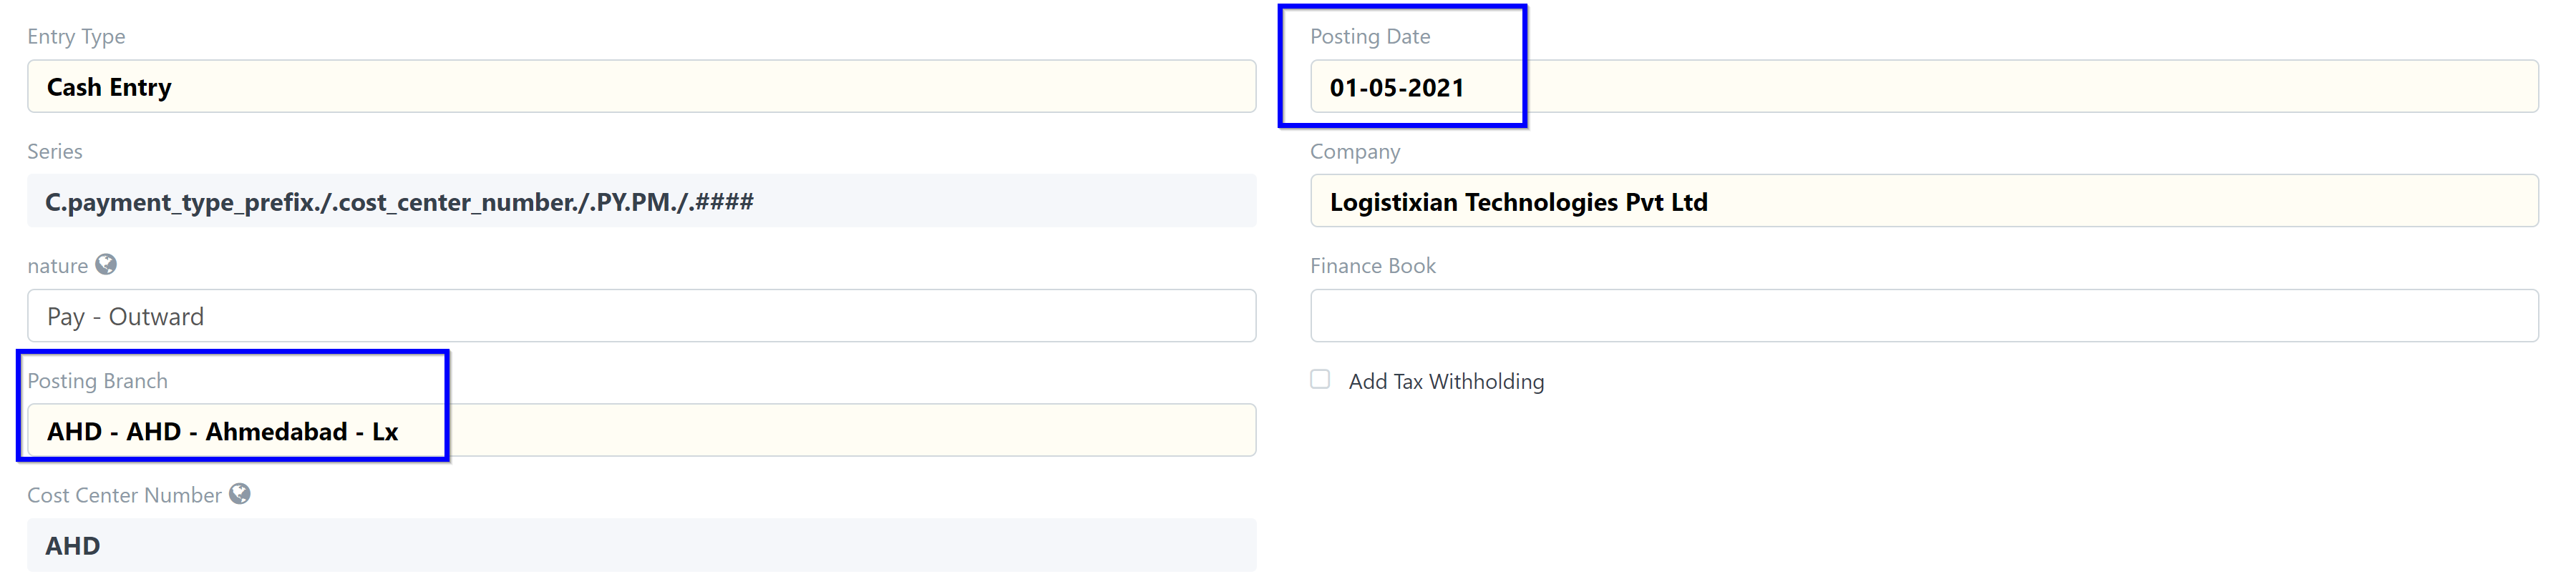Click the Entry Type label

point(76,37)
